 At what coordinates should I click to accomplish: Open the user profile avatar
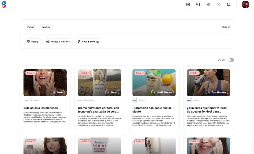pos(245,5)
